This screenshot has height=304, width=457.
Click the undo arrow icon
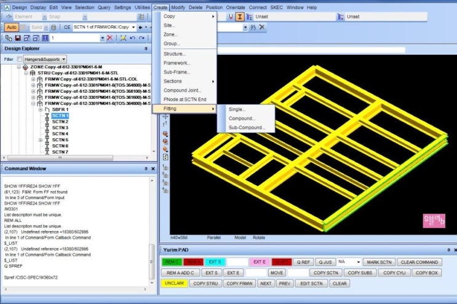coord(133,38)
